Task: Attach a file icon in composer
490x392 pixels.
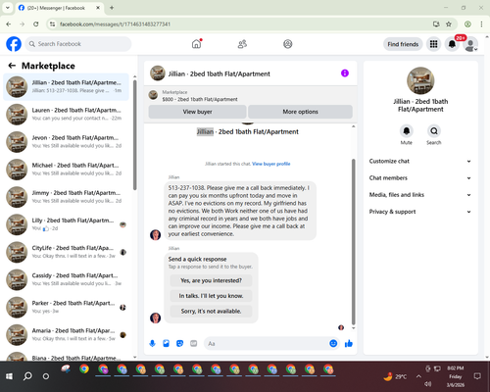Action: click(x=167, y=343)
